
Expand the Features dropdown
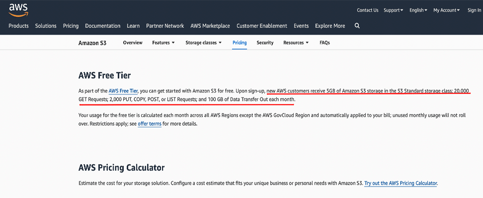point(163,43)
